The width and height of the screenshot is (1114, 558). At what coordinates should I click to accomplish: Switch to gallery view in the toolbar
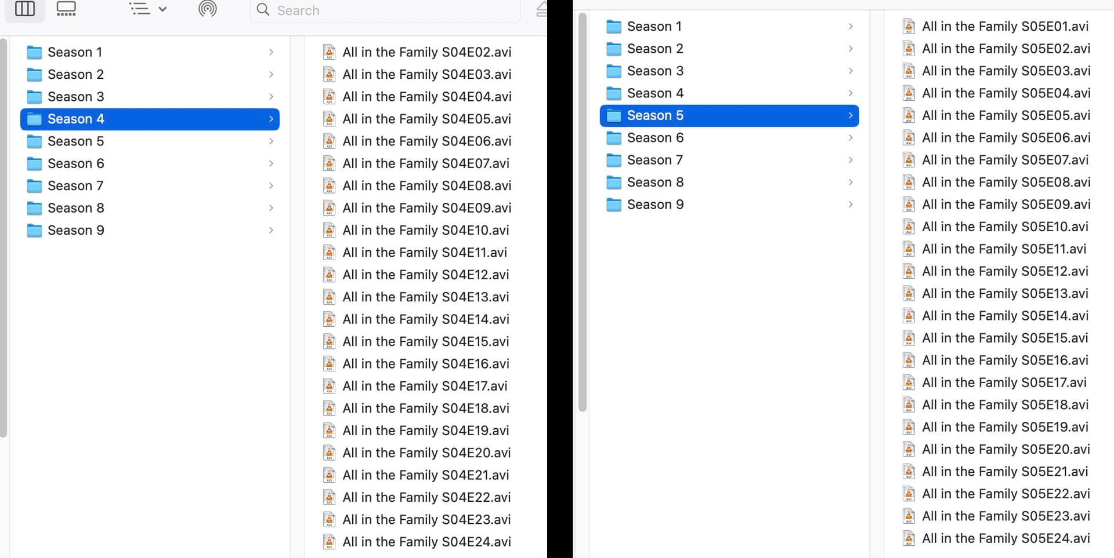pyautogui.click(x=66, y=9)
